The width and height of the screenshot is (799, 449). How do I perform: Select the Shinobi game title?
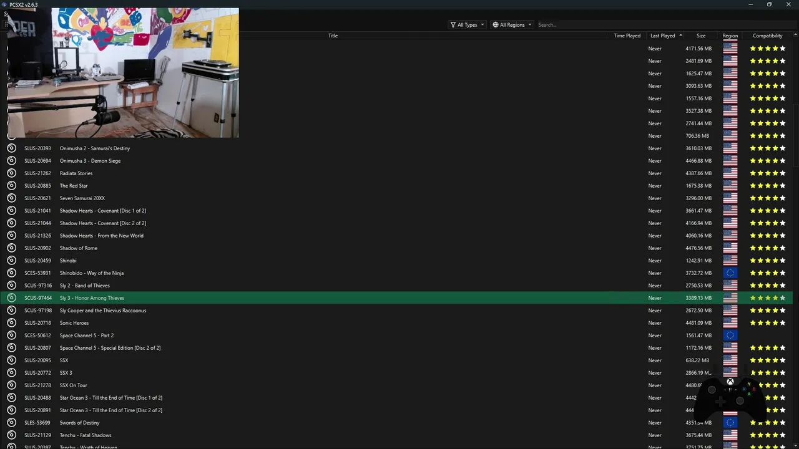(68, 261)
